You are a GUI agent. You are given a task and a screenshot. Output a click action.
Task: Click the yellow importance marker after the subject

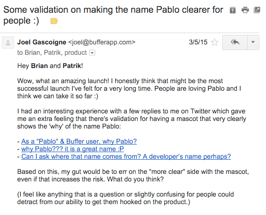[54, 21]
